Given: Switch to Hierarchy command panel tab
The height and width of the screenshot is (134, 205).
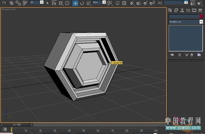Looking at the screenshot, I should pyautogui.click(x=182, y=10).
